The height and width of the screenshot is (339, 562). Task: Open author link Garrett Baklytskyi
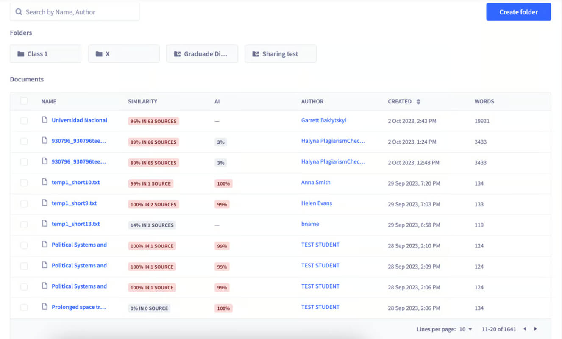point(323,120)
